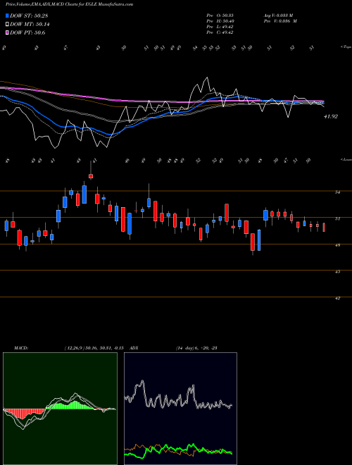This screenshot has height=465, width=352.
Task: Click the 51 price axis label
Action: click(337, 219)
